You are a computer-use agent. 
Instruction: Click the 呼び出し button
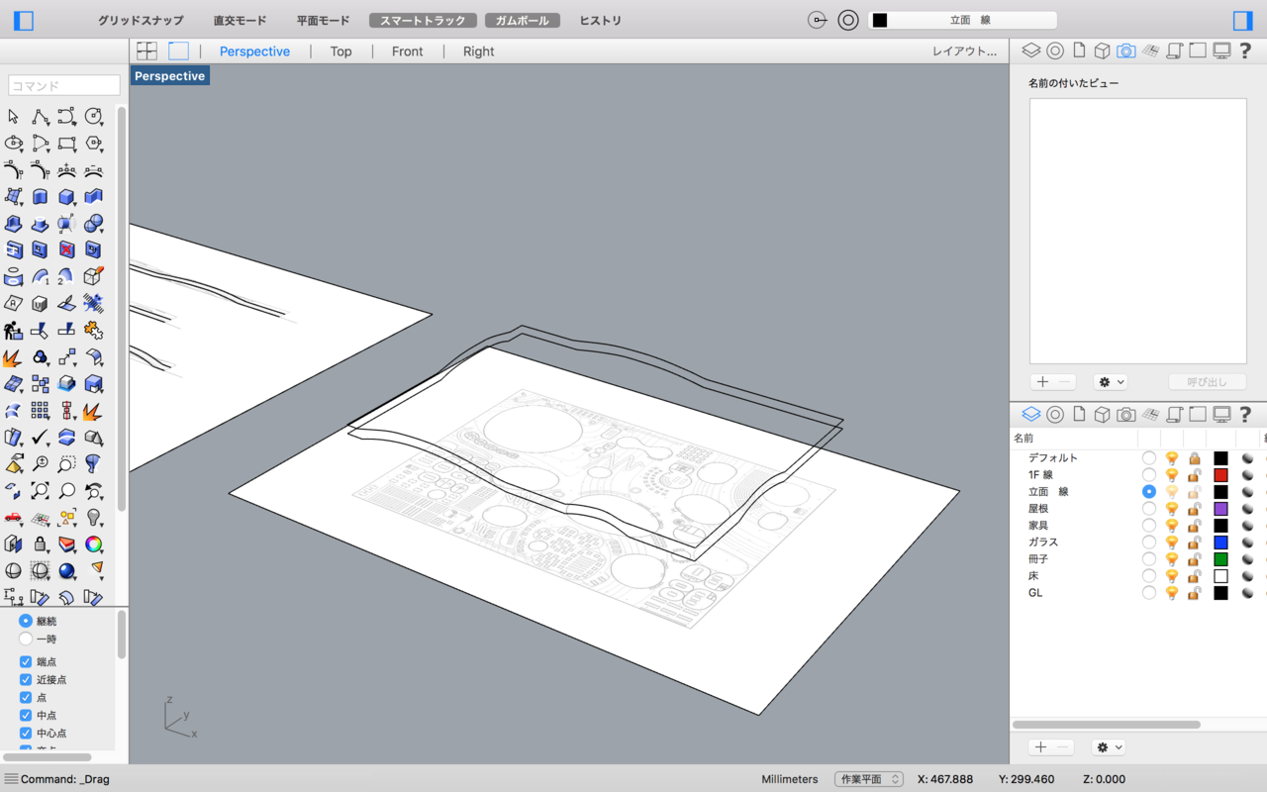[1207, 381]
